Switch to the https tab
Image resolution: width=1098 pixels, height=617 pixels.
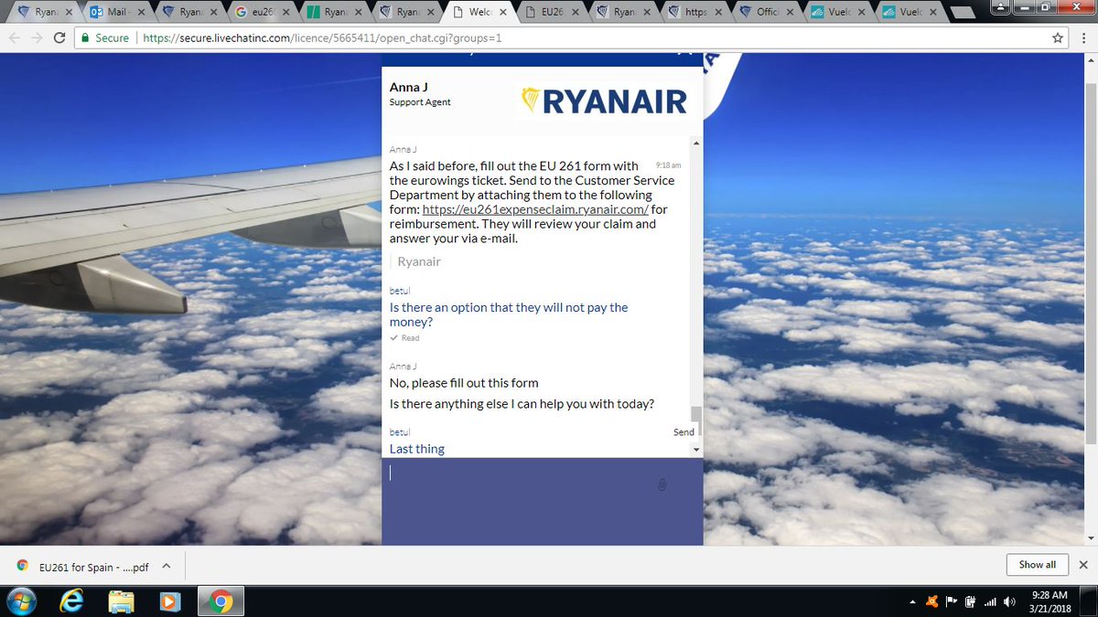click(x=697, y=13)
